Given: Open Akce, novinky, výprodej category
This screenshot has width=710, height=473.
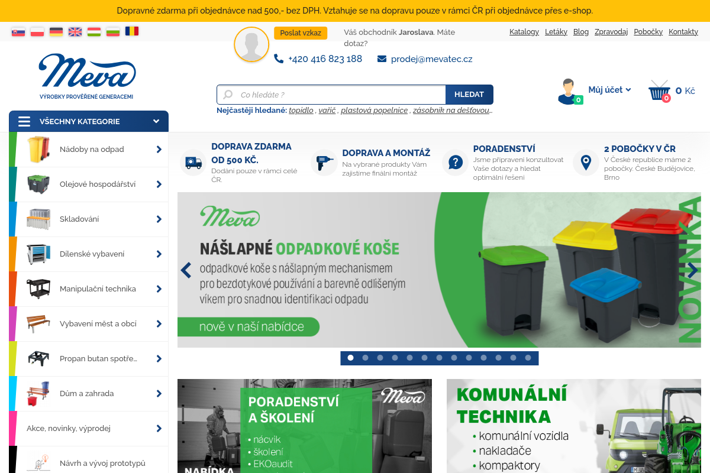Looking at the screenshot, I should [x=89, y=429].
